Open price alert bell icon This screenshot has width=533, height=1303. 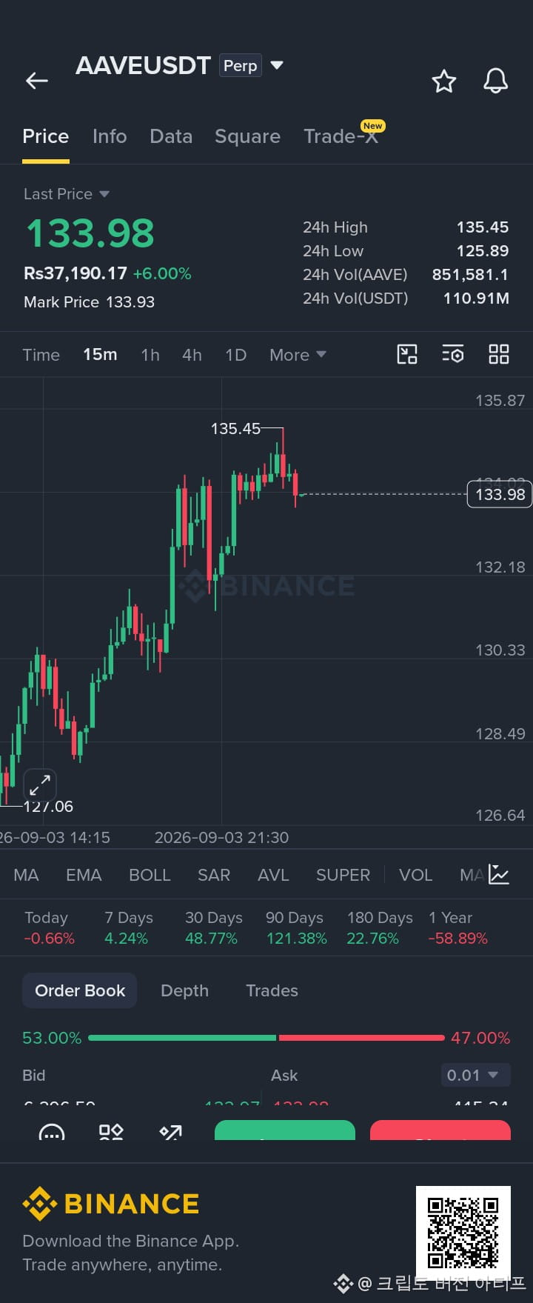coord(495,81)
